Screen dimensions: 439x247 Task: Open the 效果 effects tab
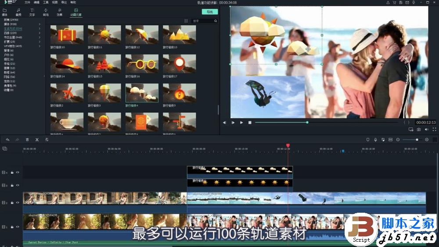59,12
